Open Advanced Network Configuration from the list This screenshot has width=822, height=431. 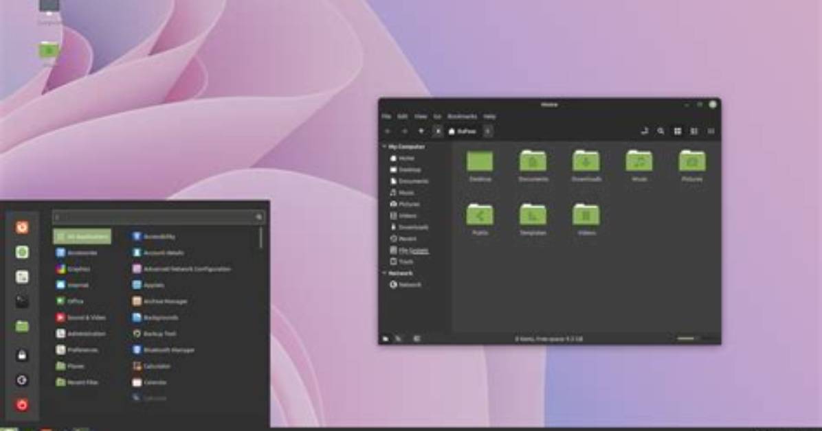coord(181,269)
